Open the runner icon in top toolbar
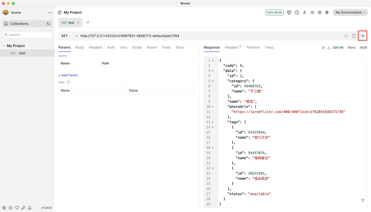The image size is (371, 212). pyautogui.click(x=305, y=13)
